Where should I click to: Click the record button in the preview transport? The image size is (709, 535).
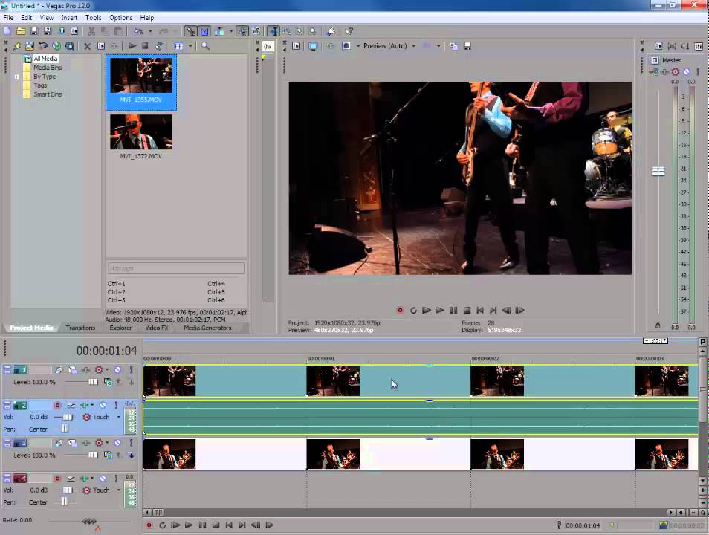[x=400, y=311]
